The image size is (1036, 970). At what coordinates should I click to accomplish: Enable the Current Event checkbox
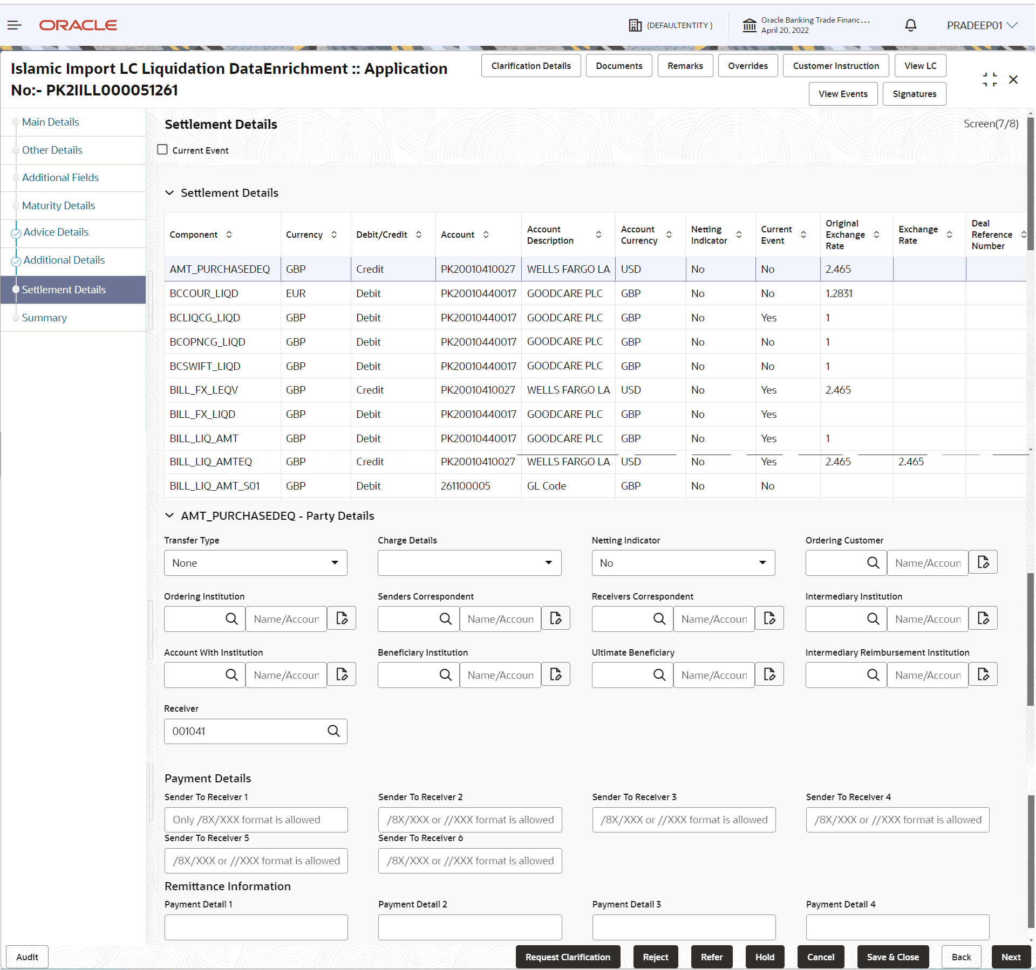pos(162,149)
